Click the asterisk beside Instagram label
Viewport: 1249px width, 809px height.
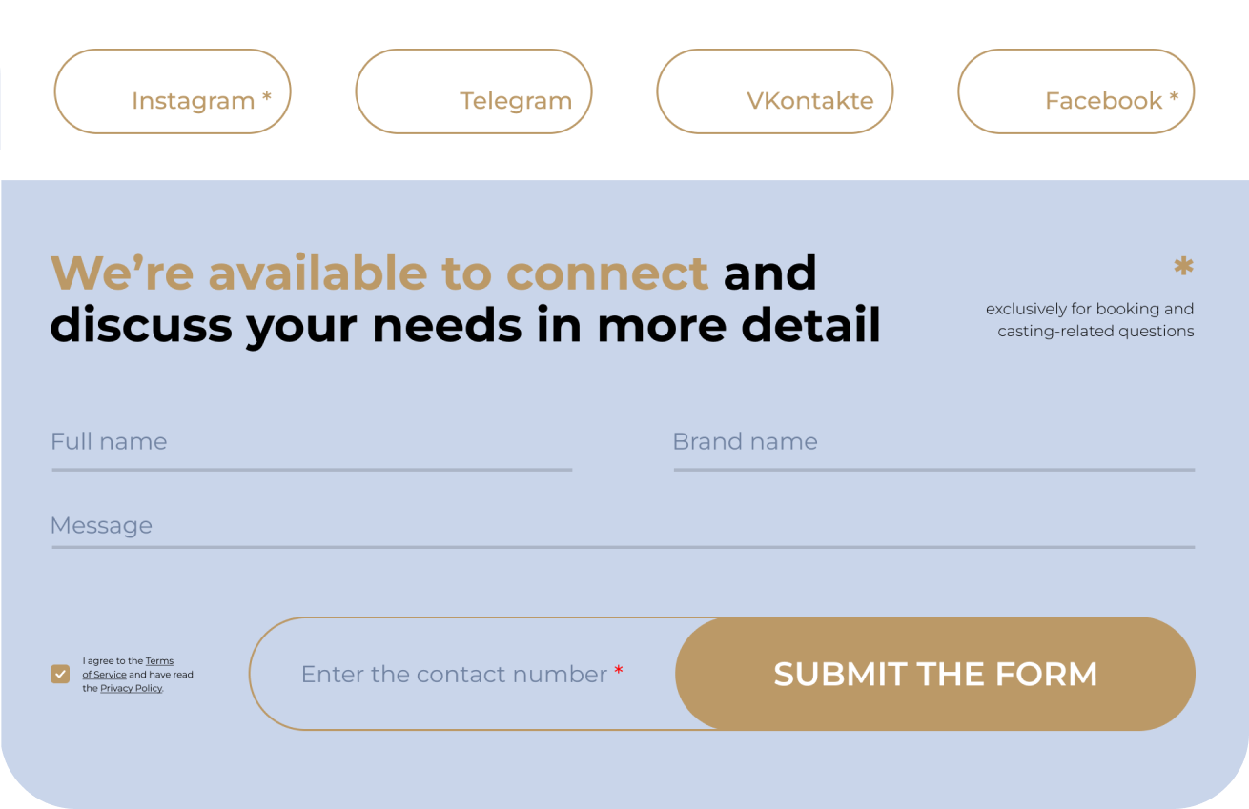click(267, 98)
